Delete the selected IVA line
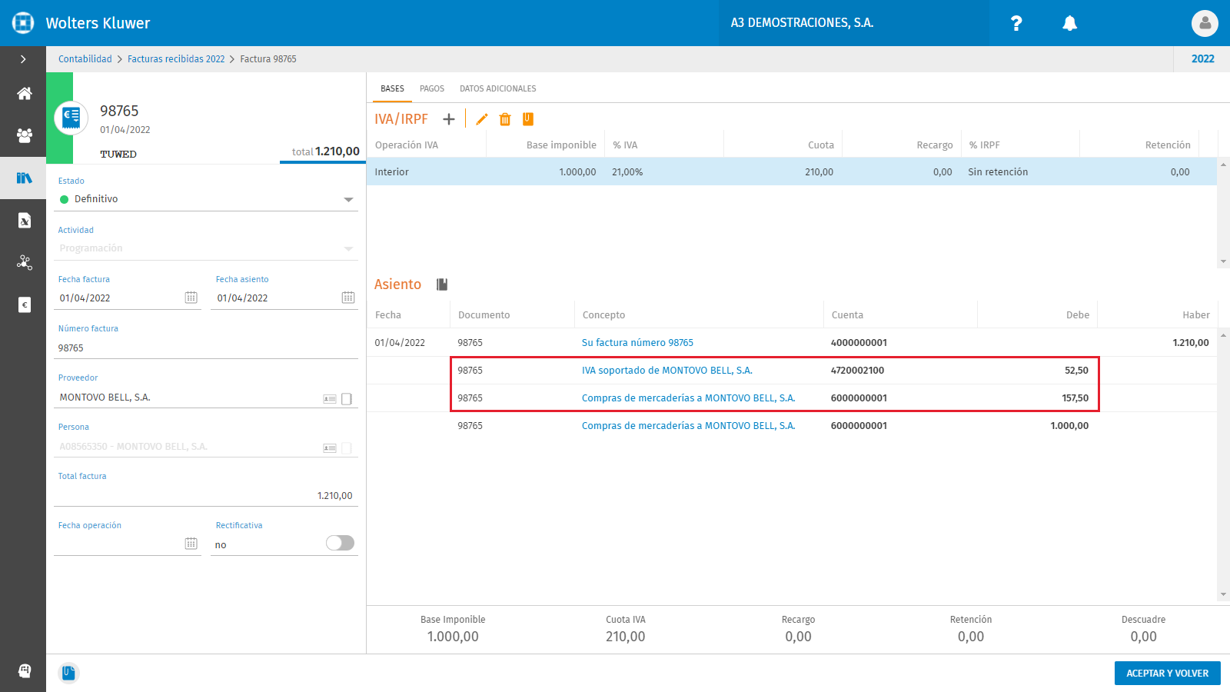Screen dimensions: 1230x692 (x=505, y=119)
